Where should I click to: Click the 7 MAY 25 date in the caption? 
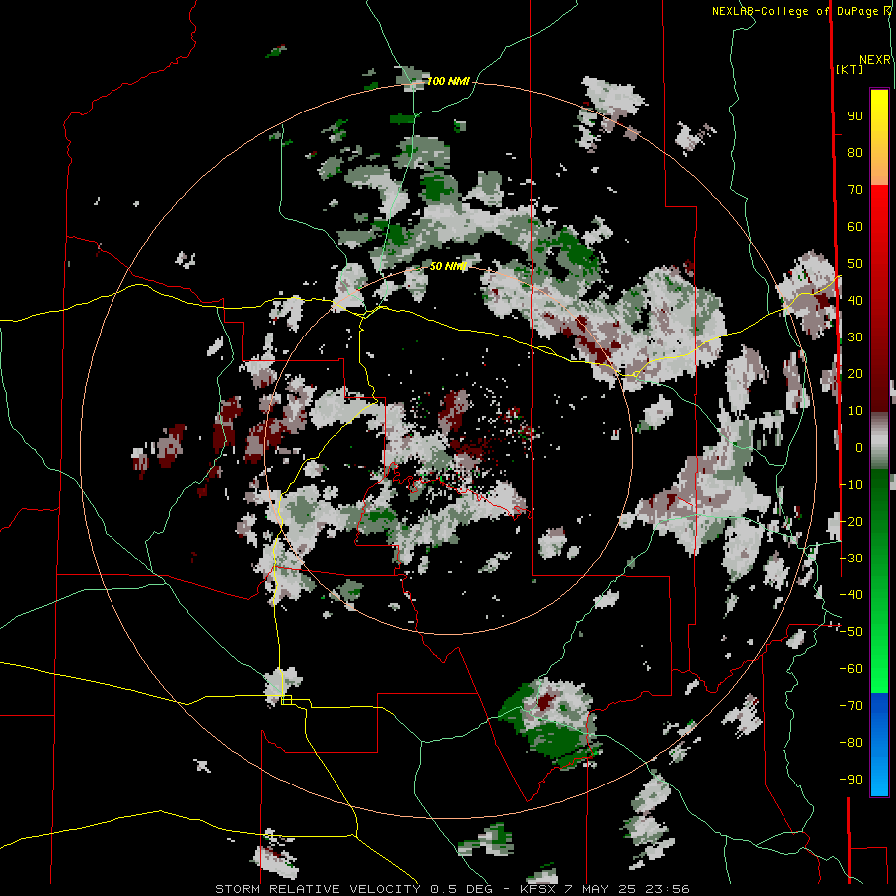coord(601,889)
